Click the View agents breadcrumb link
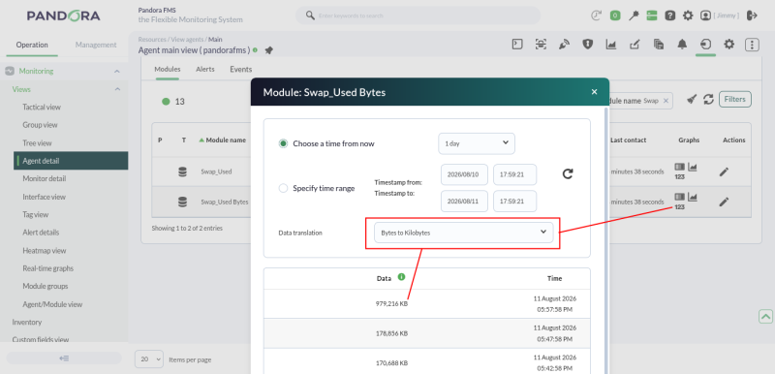775x374 pixels. pyautogui.click(x=188, y=39)
